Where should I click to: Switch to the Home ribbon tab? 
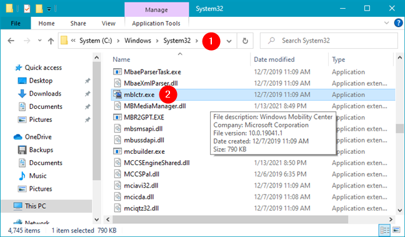click(x=46, y=23)
